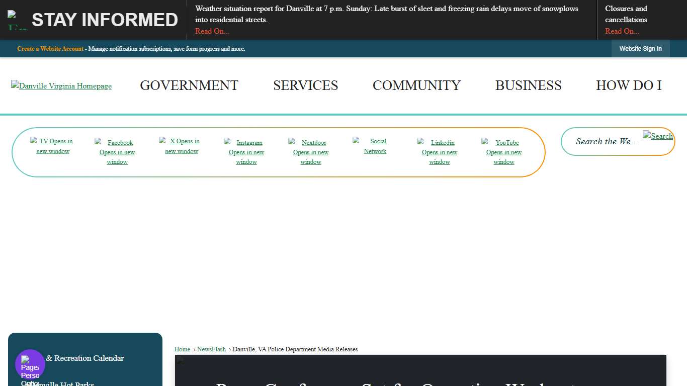687x386 pixels.
Task: Open the Instagram icon link
Action: coord(246,152)
